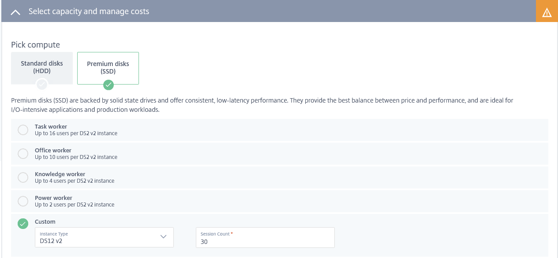Screen dimensions: 558x258
Task: Select the Standard disks (HDD) card
Action: tap(42, 67)
